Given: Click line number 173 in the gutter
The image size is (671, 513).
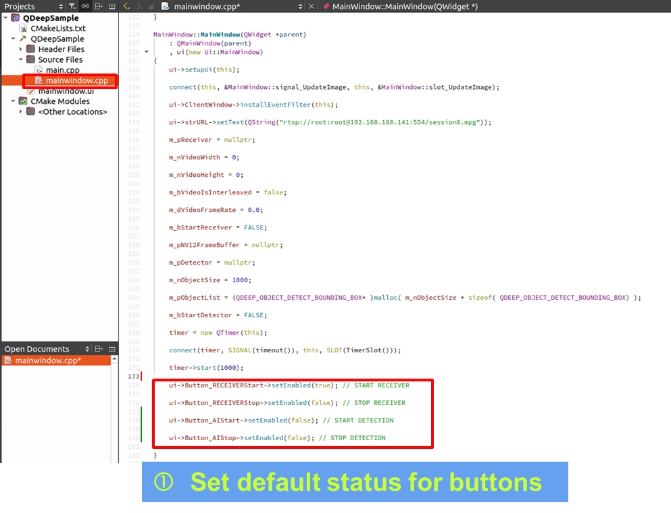Looking at the screenshot, I should click(134, 376).
